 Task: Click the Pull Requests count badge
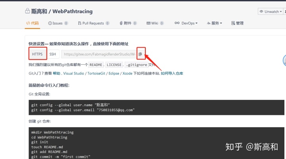[x=107, y=23]
